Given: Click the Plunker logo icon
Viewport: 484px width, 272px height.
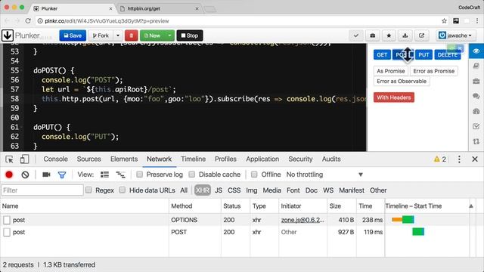Looking at the screenshot, I should point(8,36).
